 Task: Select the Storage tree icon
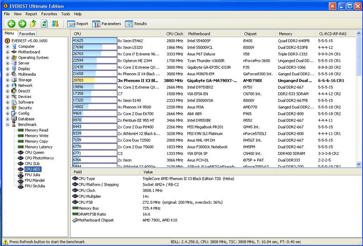(x=14, y=80)
